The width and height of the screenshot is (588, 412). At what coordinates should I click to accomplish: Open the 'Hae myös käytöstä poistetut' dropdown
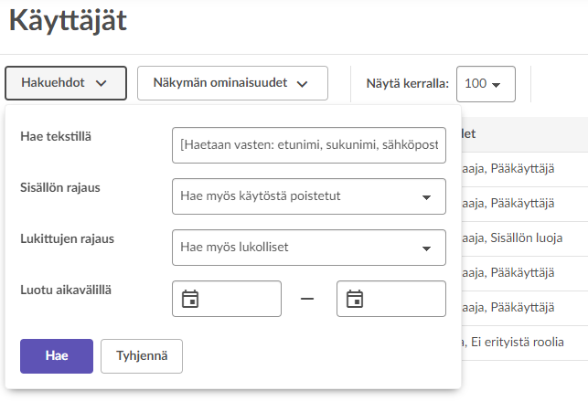[x=308, y=196]
